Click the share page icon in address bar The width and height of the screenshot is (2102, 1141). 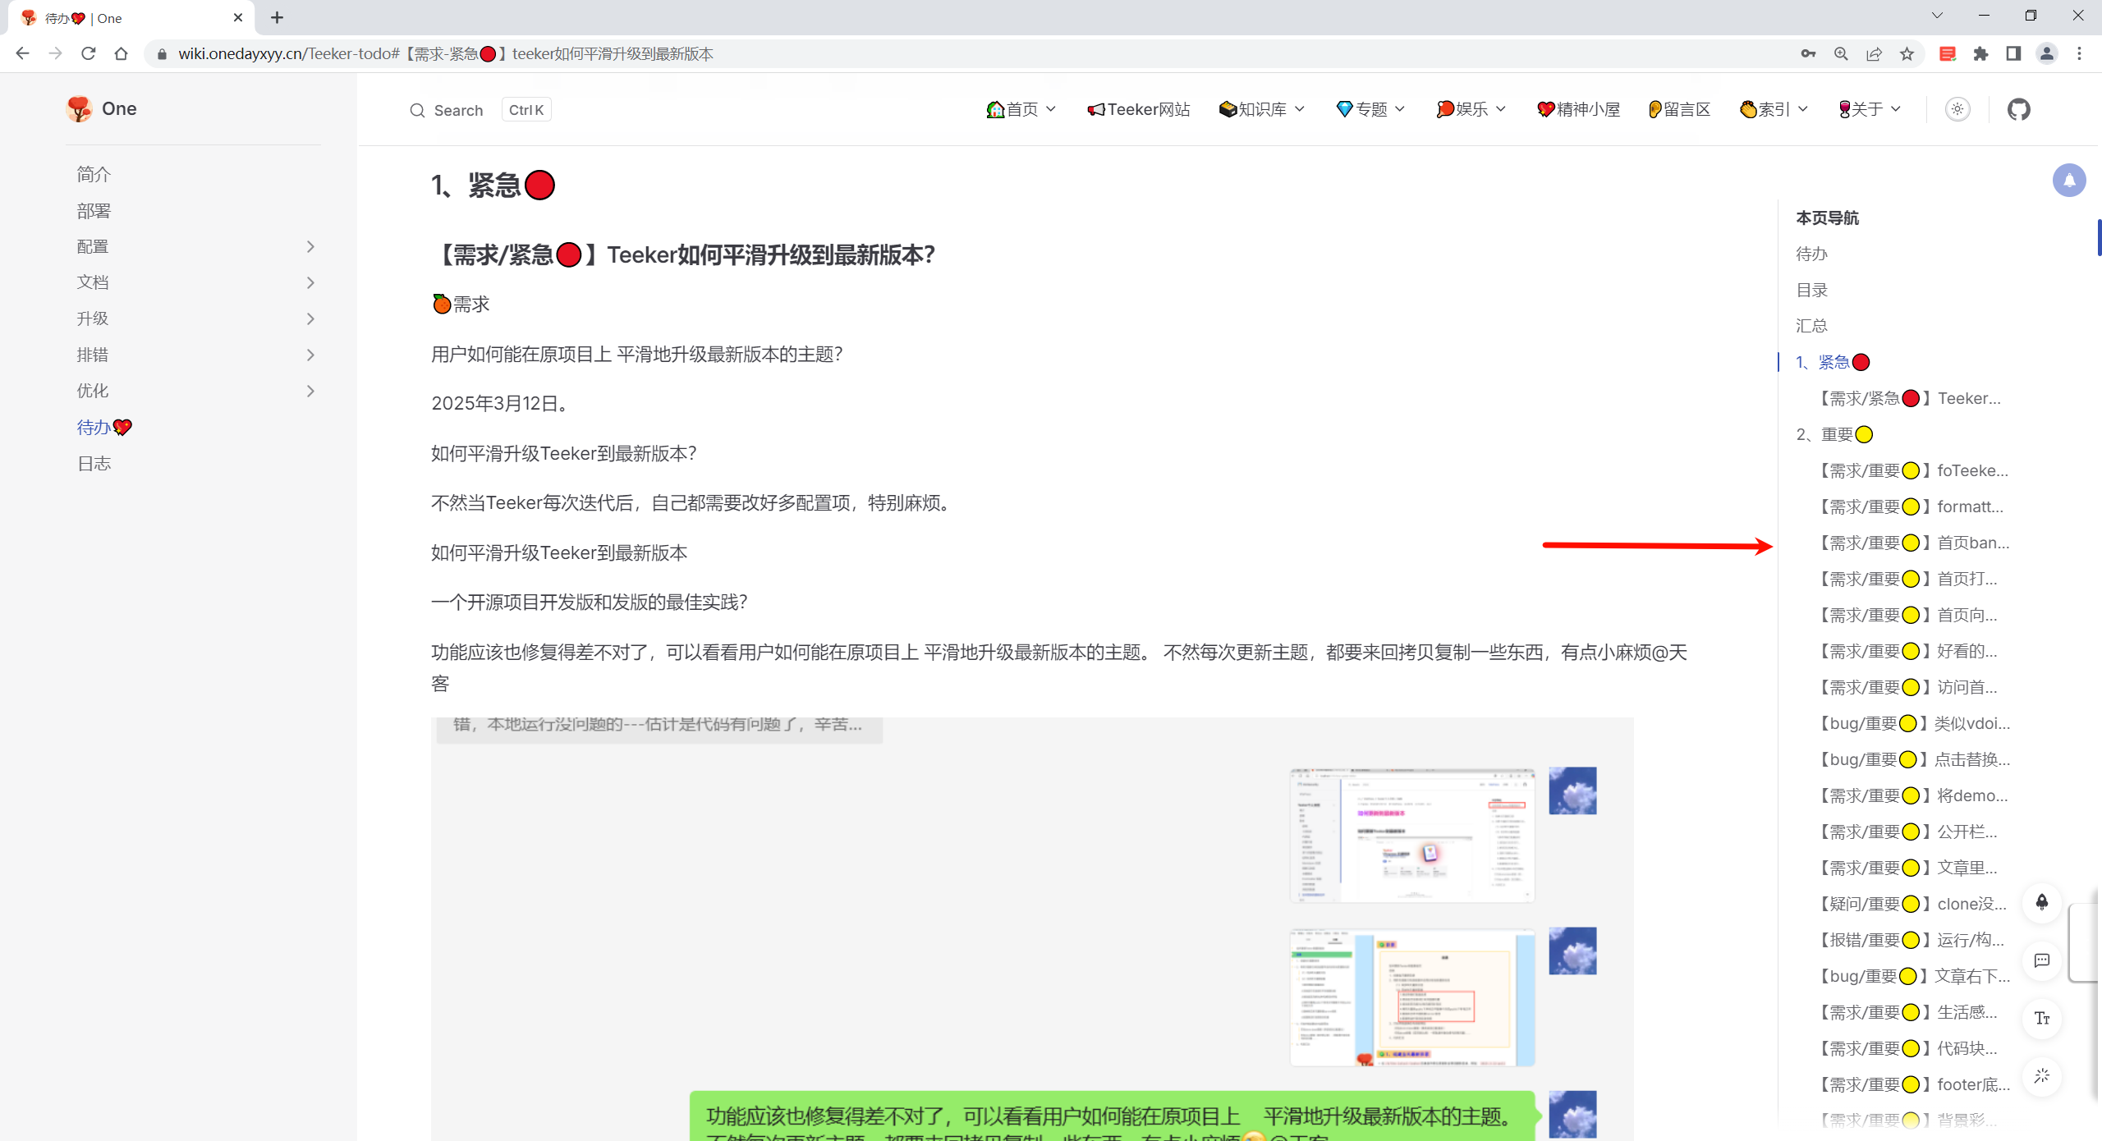1874,53
